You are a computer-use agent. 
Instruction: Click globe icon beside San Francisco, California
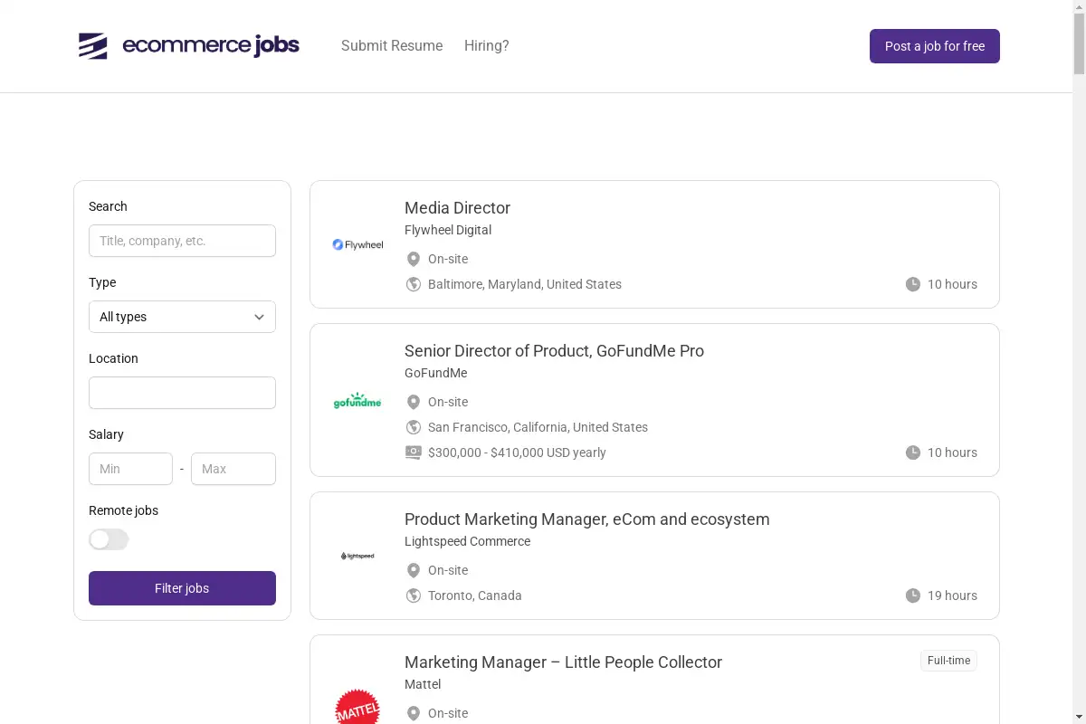[x=414, y=427]
